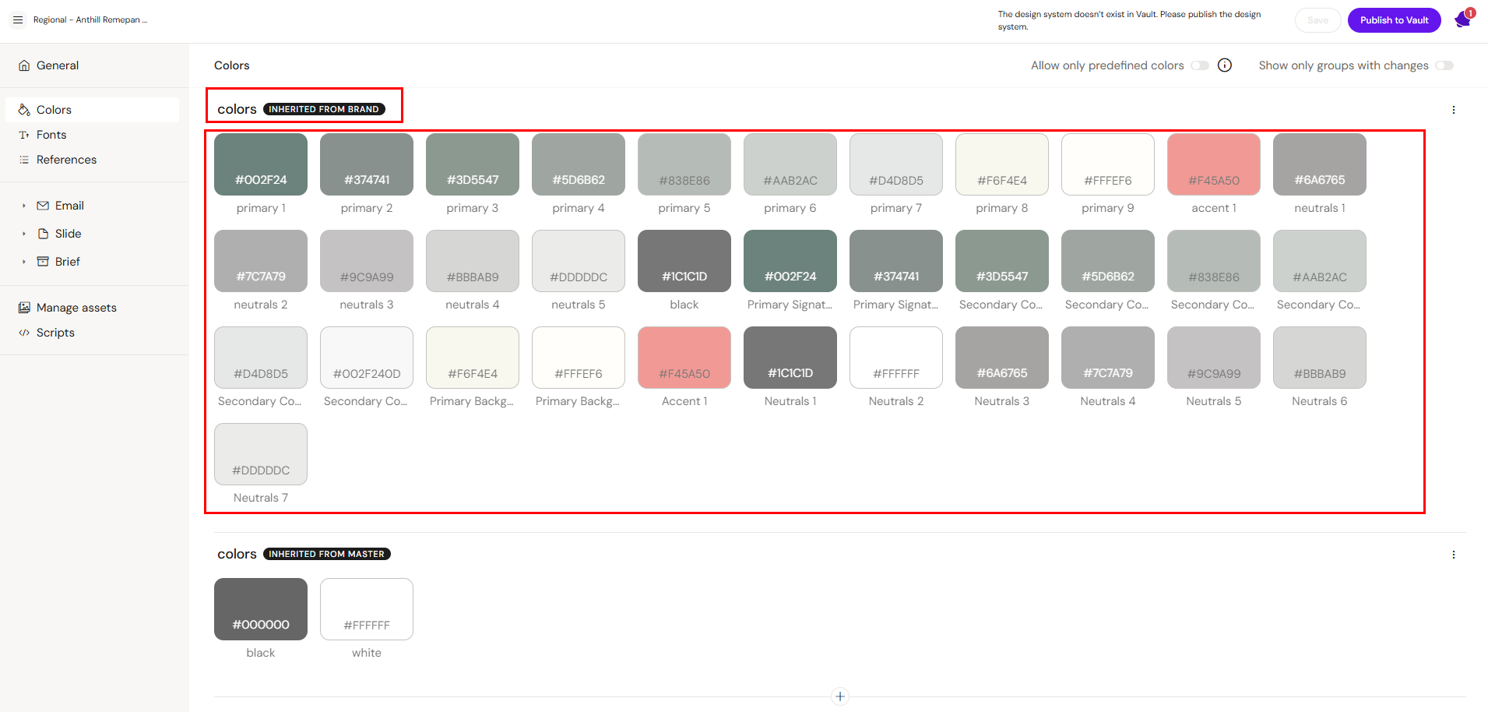This screenshot has height=712, width=1488.
Task: Toggle Allow only predefined colors
Action: pos(1200,65)
